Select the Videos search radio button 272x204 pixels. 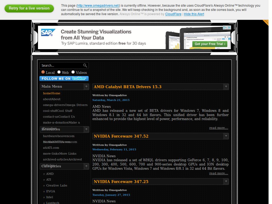coord(73,72)
